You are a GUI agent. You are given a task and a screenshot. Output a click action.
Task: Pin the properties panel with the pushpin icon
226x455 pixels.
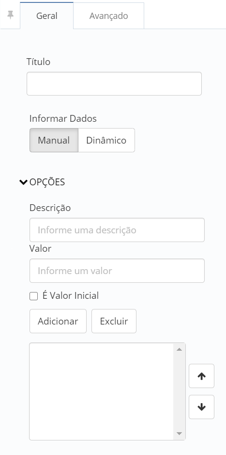(x=11, y=15)
